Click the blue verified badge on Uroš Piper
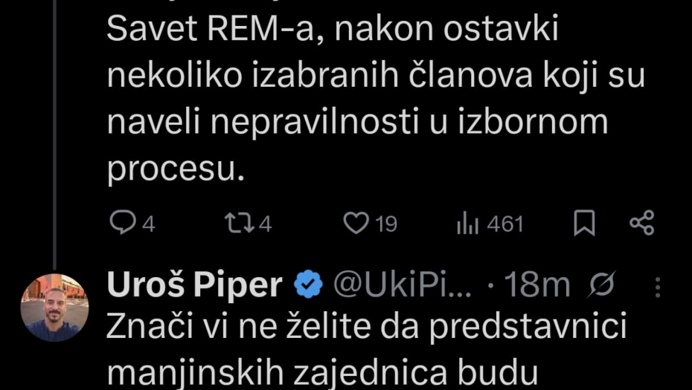This screenshot has width=692, height=390. tap(307, 285)
